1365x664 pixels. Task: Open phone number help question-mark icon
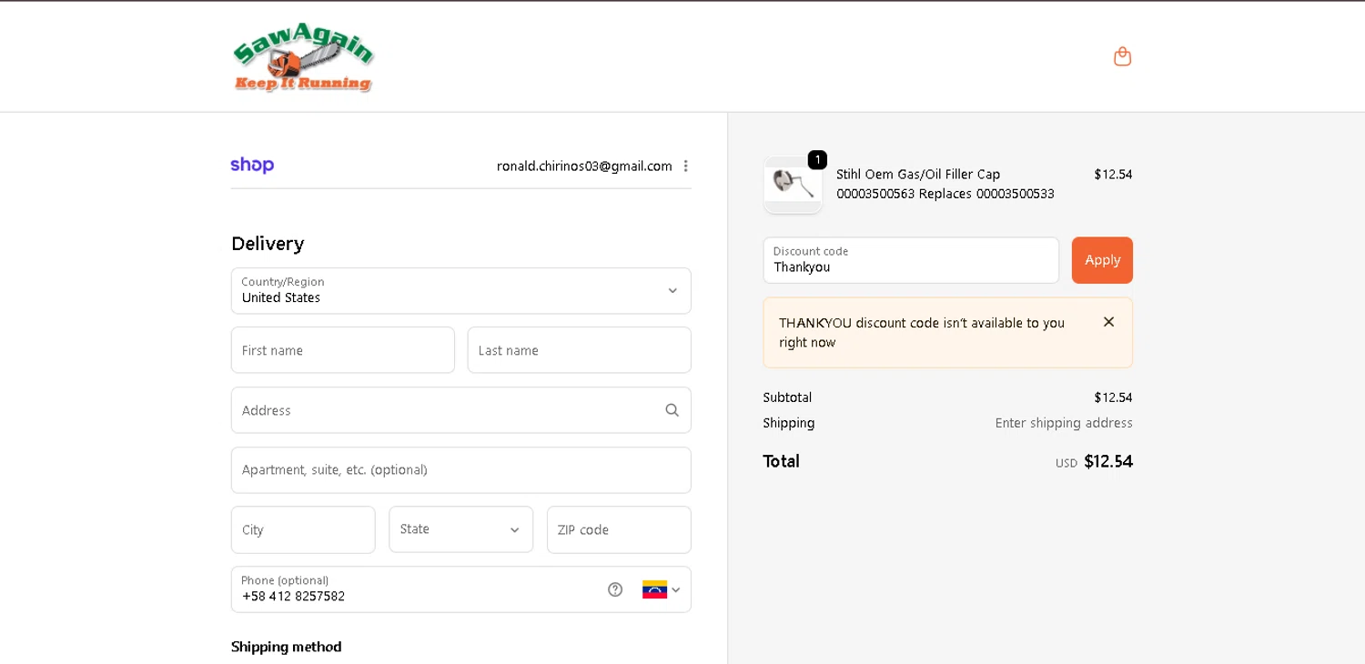click(615, 589)
